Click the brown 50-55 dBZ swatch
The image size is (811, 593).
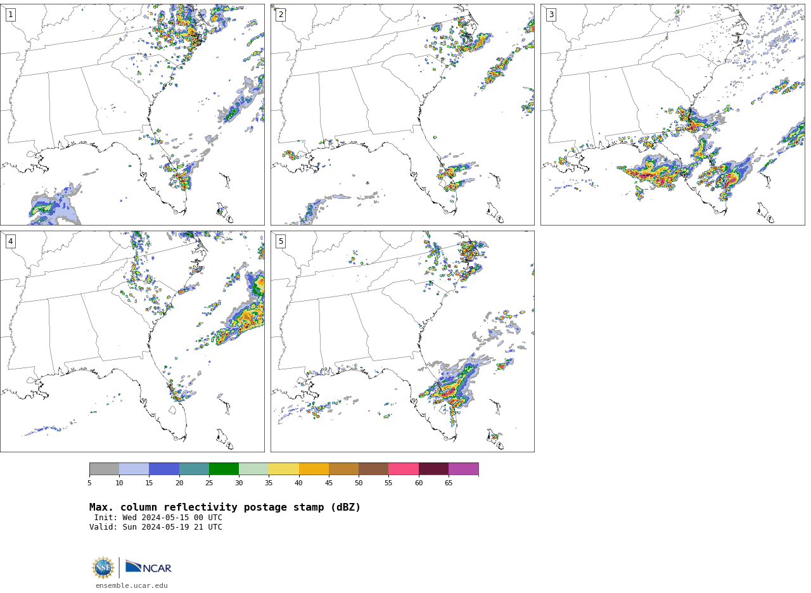(x=374, y=469)
